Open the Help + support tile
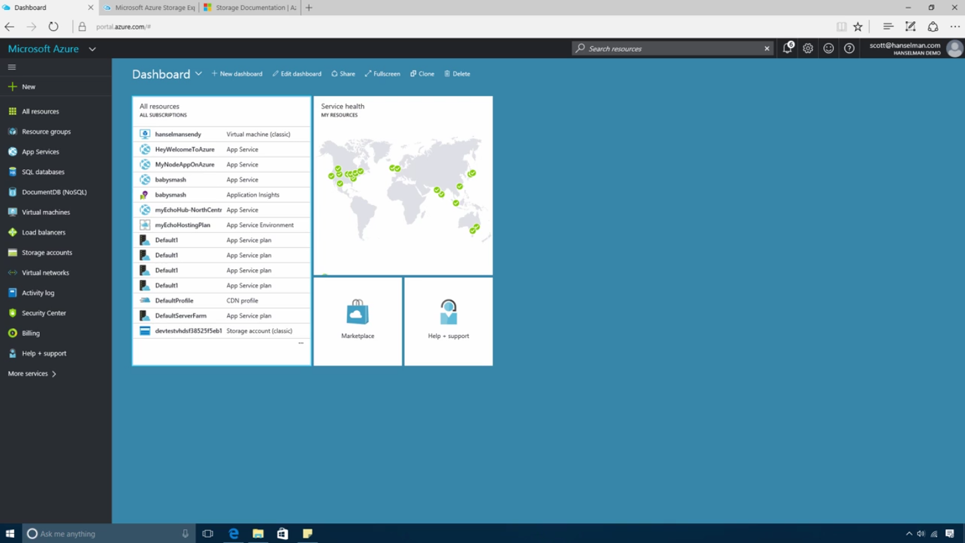The width and height of the screenshot is (965, 543). (448, 321)
